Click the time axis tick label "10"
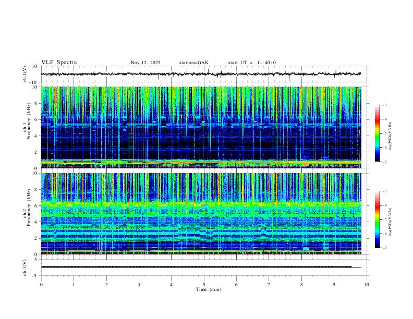Image resolution: width=413 pixels, height=319 pixels. click(367, 285)
